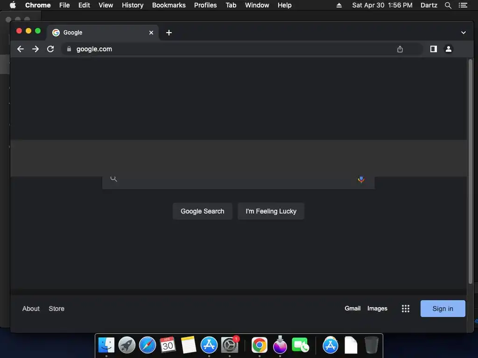Open a new tab with plus button
This screenshot has height=358, width=478.
[x=169, y=33]
